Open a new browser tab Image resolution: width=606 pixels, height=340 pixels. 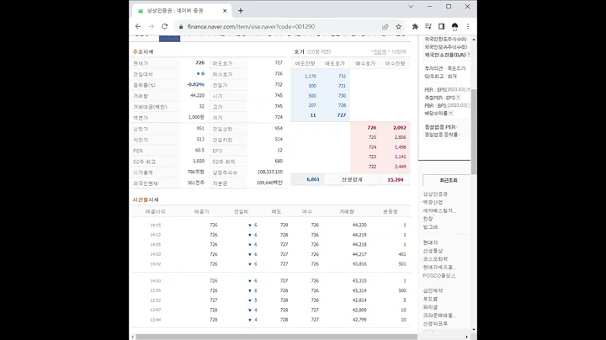[x=241, y=11]
